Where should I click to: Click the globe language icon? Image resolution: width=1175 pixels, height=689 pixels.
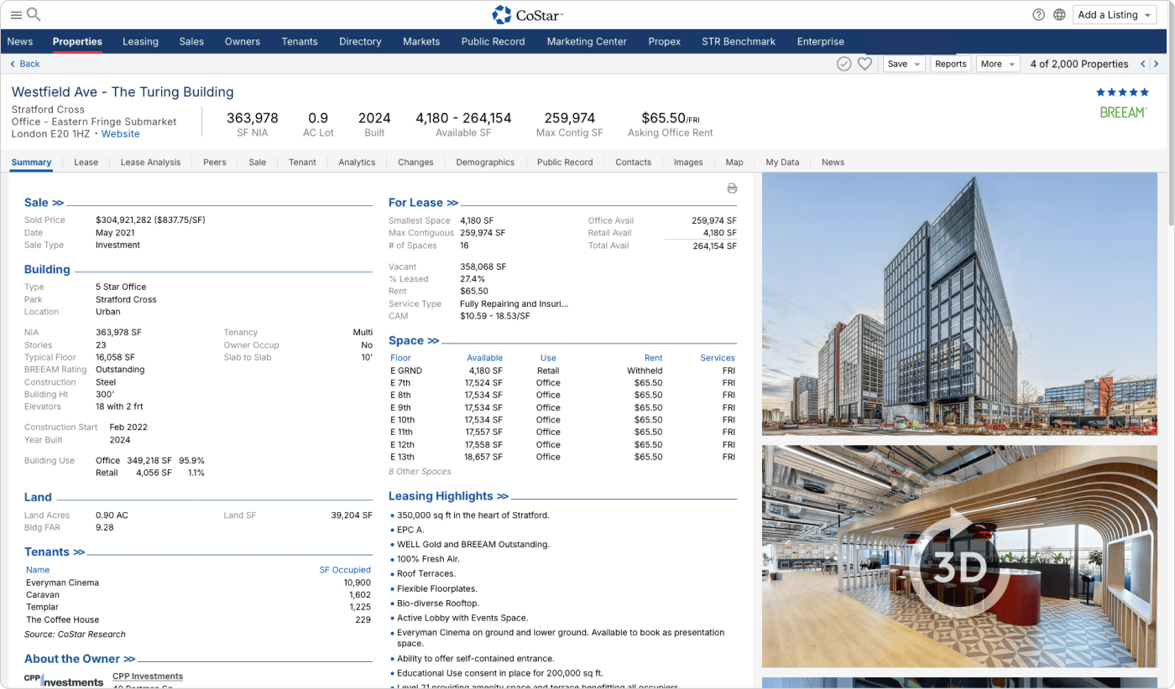[1059, 14]
